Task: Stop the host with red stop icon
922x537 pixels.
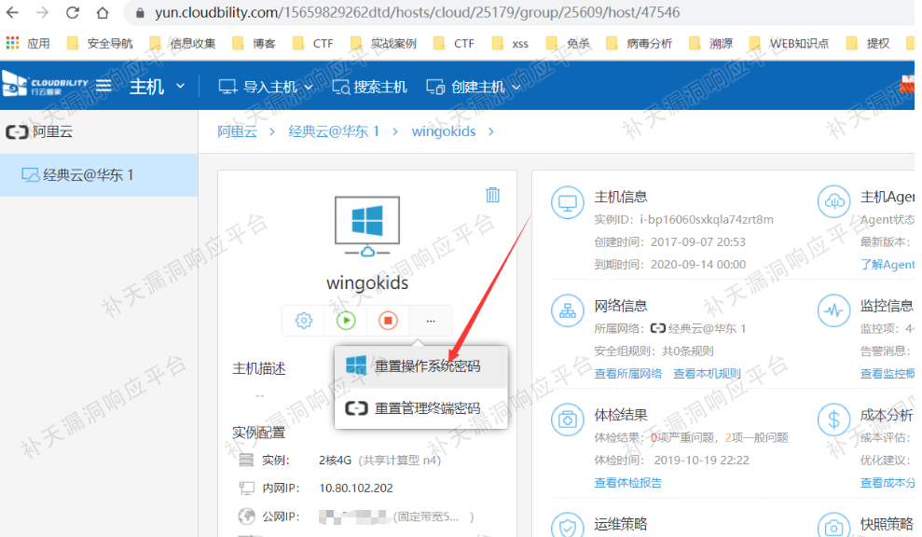Action: pos(388,321)
